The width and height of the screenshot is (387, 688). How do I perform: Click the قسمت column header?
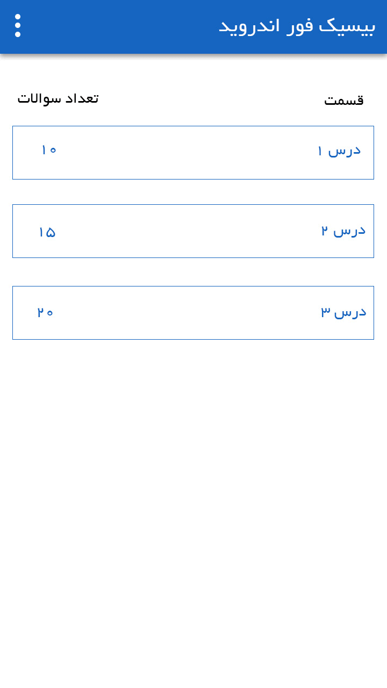tap(343, 99)
